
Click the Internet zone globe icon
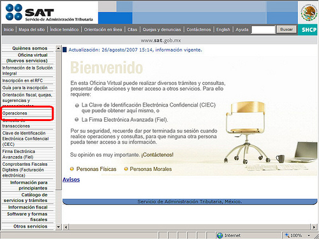219,235
